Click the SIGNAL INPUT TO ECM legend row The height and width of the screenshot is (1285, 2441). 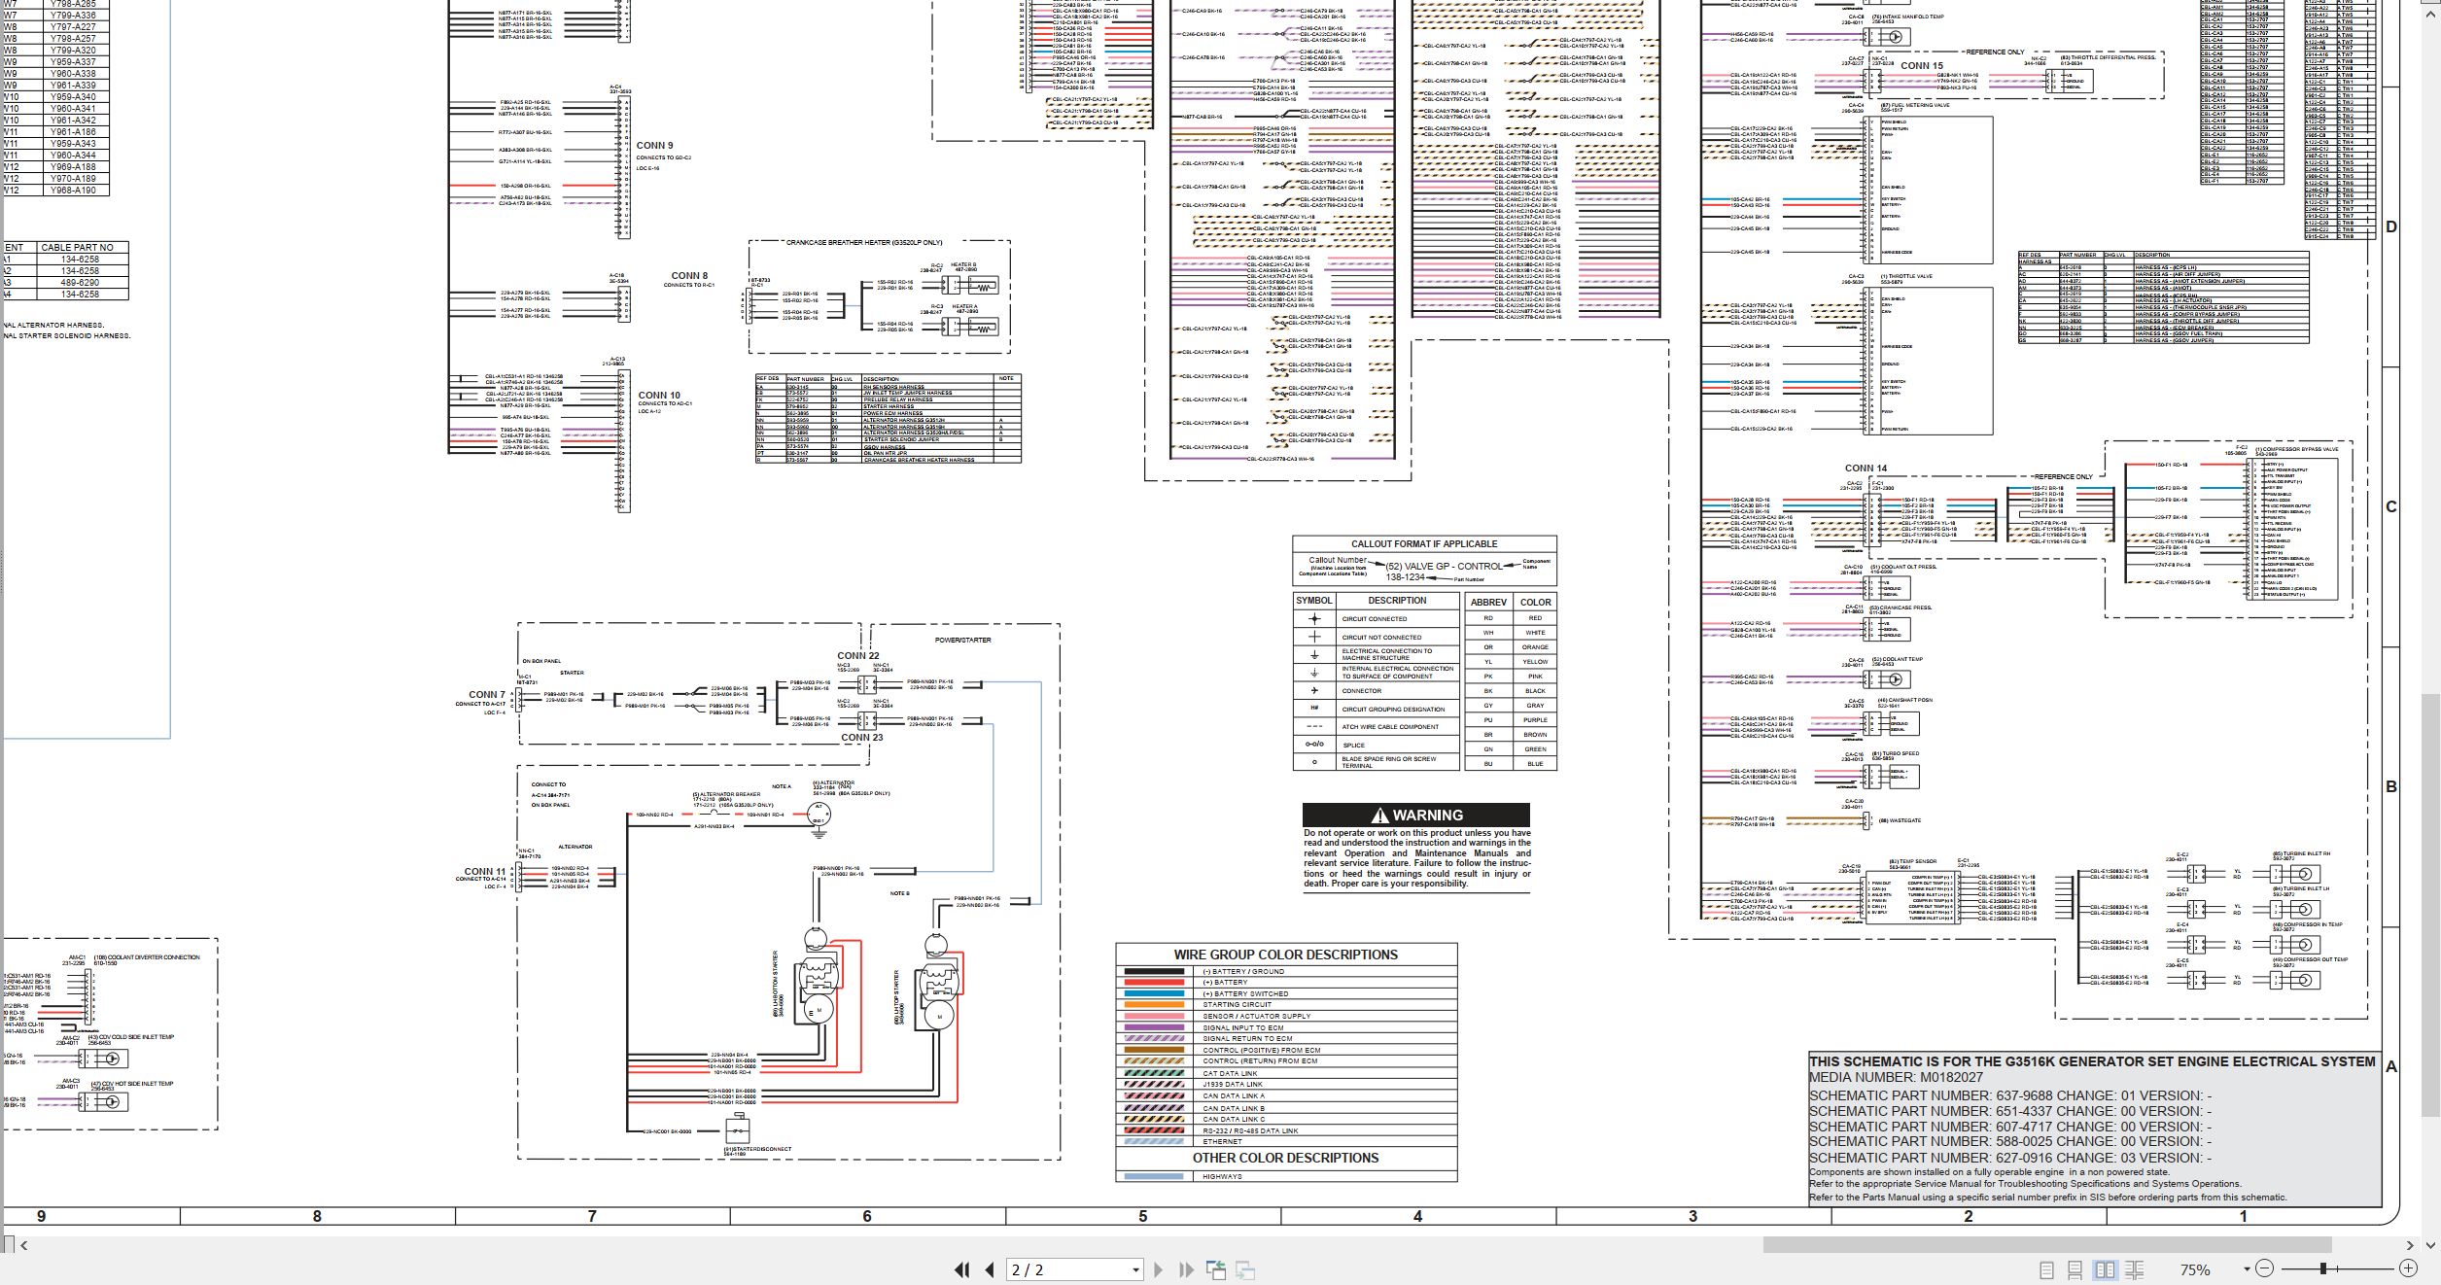click(1286, 1027)
